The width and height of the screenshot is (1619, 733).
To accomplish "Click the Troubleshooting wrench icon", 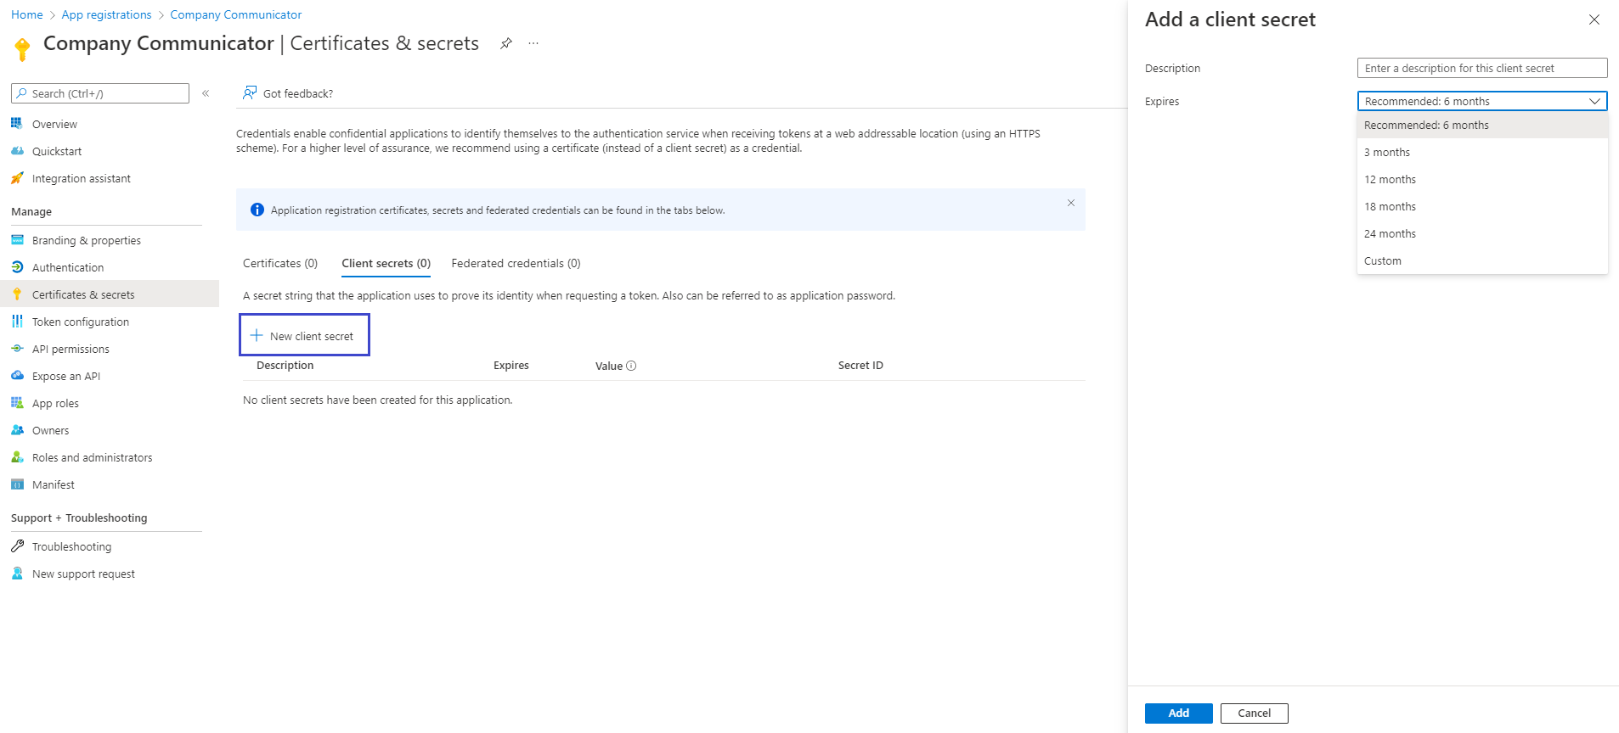I will click(17, 546).
